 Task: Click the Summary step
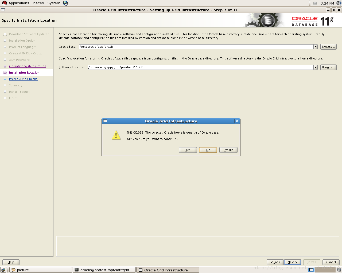pyautogui.click(x=15, y=85)
